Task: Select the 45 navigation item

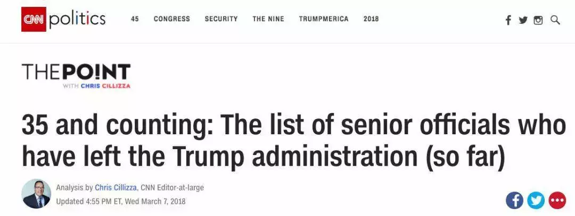Action: (x=135, y=19)
